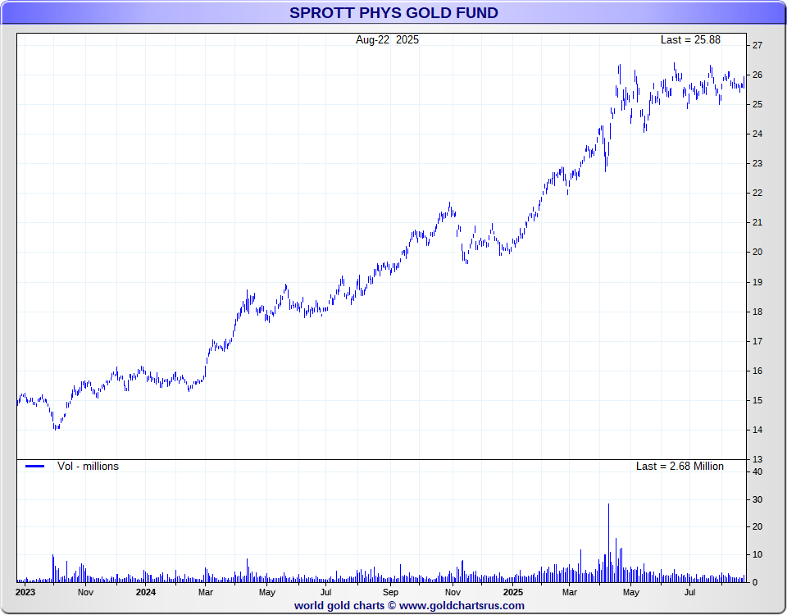Click the world gold charts website credit
Screen dimensions: 787x615
click(x=409, y=606)
